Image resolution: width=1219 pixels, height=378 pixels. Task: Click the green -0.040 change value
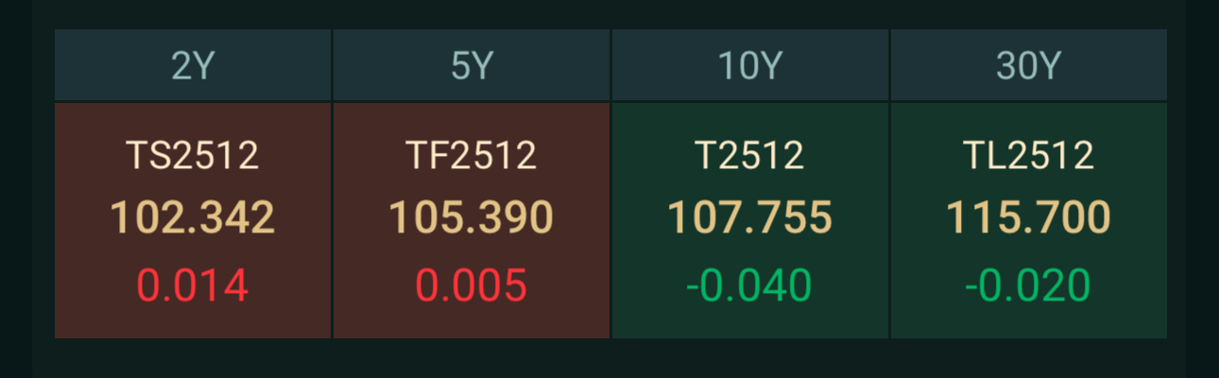(749, 285)
